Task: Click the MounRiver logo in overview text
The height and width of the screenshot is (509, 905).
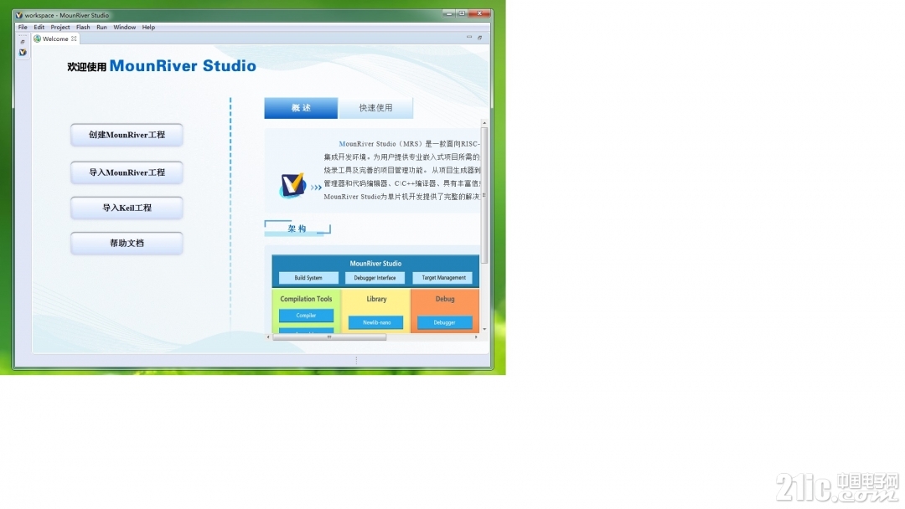Action: [292, 185]
